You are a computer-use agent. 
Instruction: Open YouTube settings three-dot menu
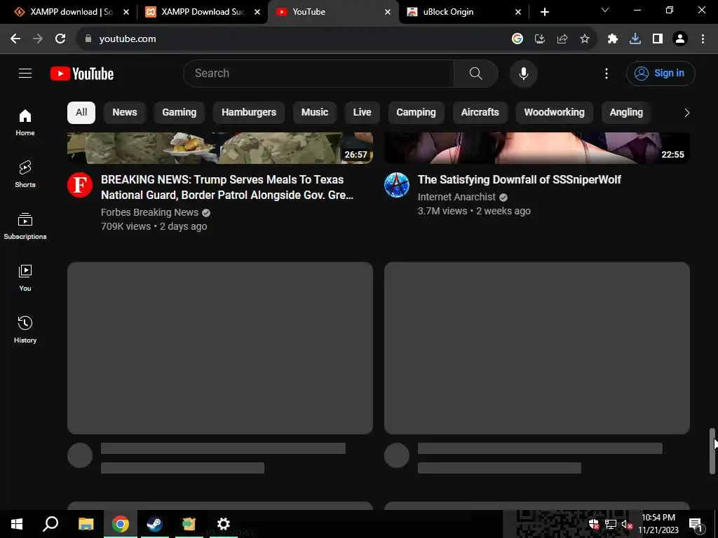[607, 73]
